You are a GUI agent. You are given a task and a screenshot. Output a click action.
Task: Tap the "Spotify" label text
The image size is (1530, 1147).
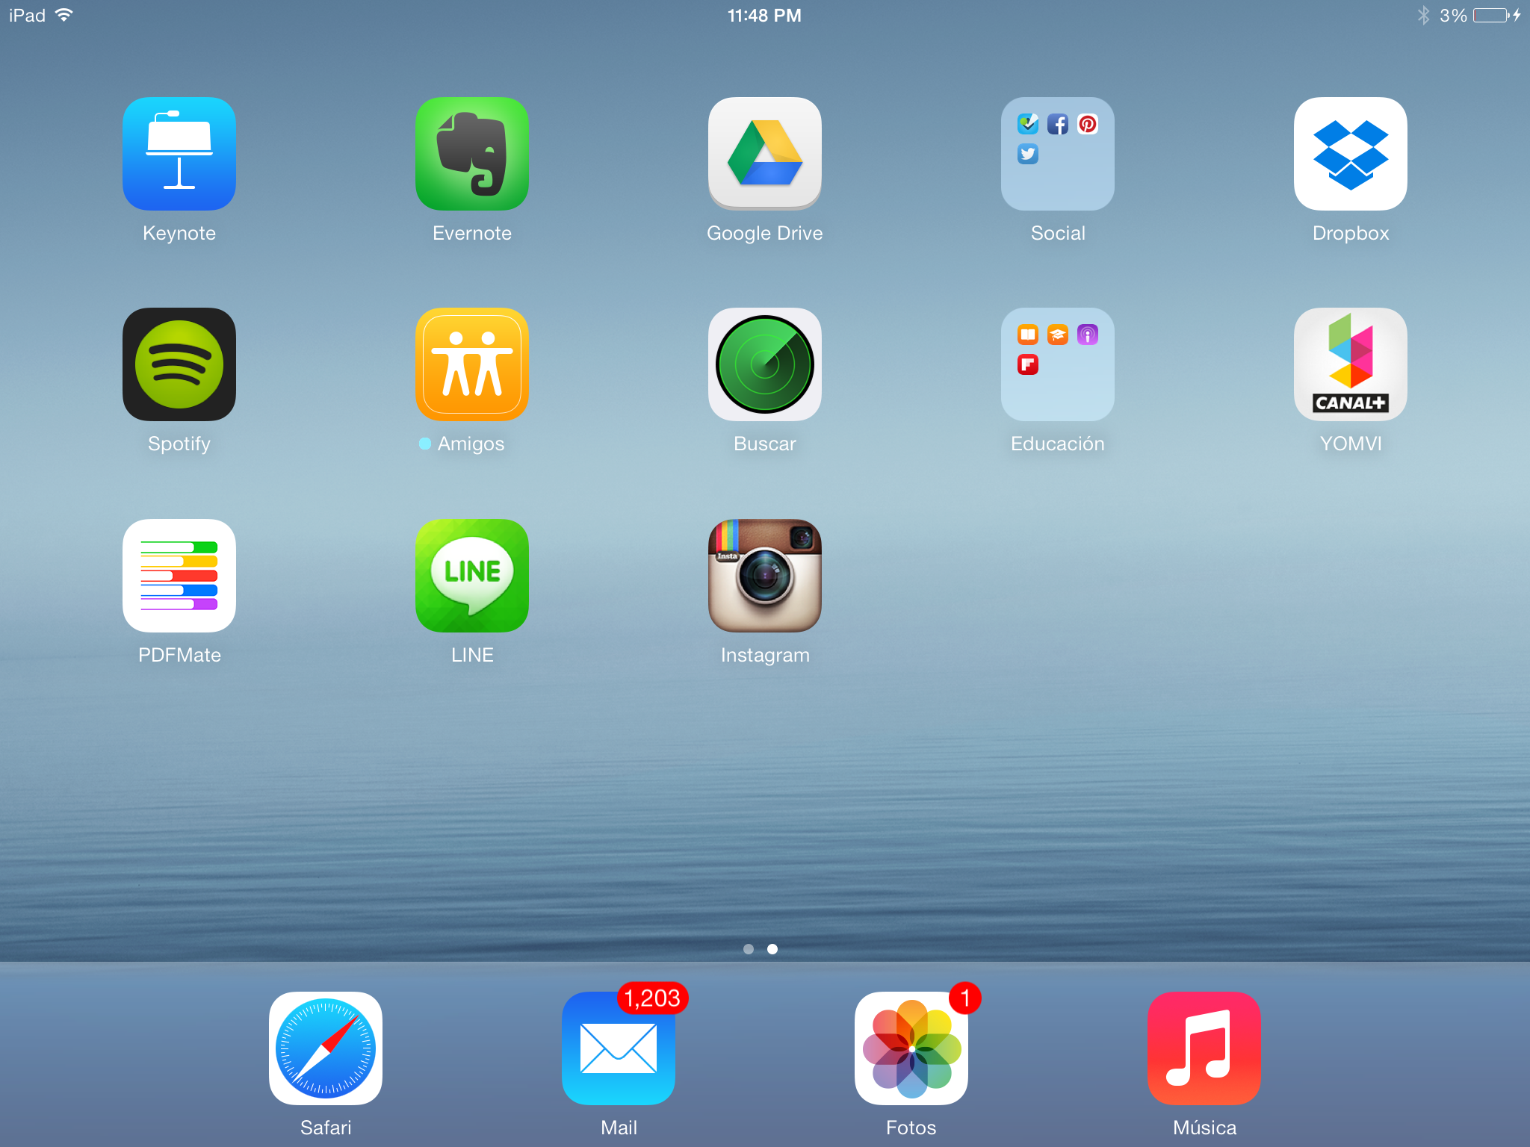click(x=179, y=444)
